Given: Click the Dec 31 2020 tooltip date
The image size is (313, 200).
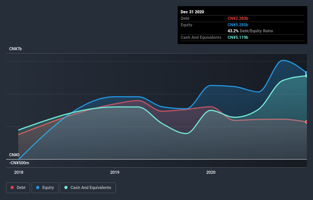Looking at the screenshot, I should tap(192, 12).
